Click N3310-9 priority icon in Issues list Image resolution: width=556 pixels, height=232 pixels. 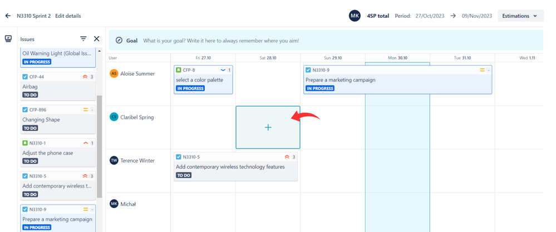point(86,209)
